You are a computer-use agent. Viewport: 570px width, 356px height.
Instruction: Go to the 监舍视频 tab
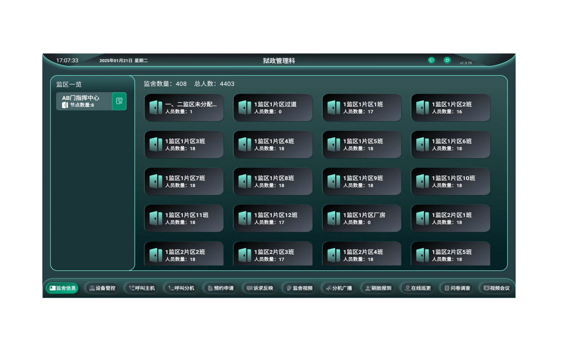click(299, 288)
